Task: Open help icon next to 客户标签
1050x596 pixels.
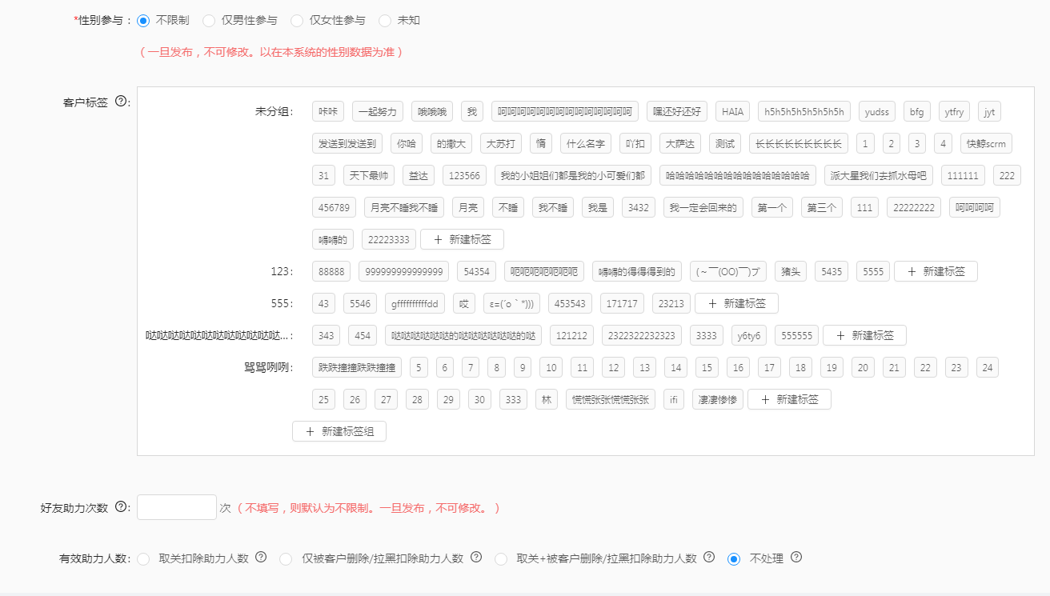Action: (x=121, y=102)
